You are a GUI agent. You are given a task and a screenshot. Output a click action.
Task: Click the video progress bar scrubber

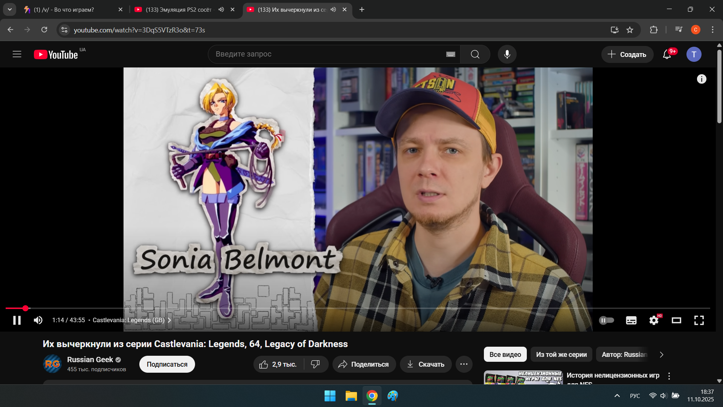[x=25, y=308]
